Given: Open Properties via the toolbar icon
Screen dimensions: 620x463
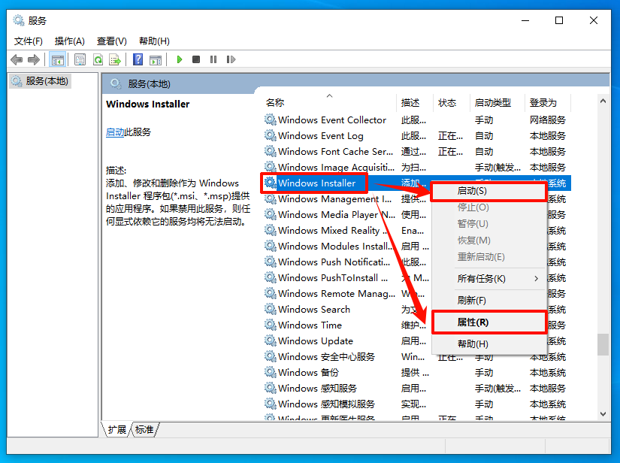Looking at the screenshot, I should click(x=79, y=59).
